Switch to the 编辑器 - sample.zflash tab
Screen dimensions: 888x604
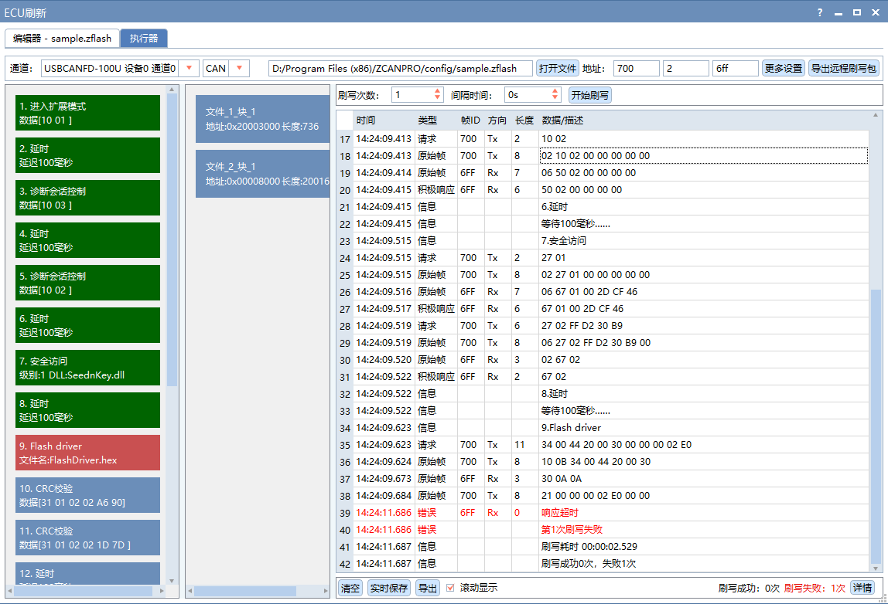click(61, 38)
